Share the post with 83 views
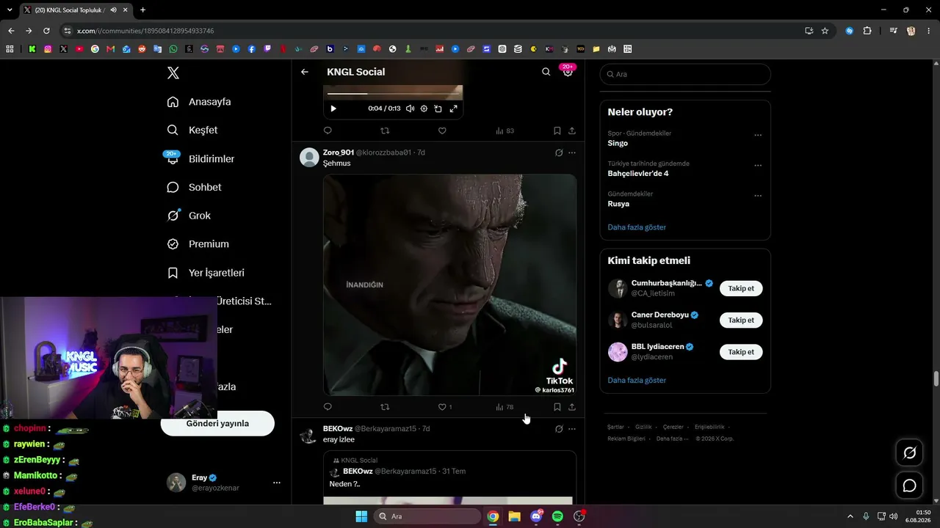 click(x=572, y=131)
